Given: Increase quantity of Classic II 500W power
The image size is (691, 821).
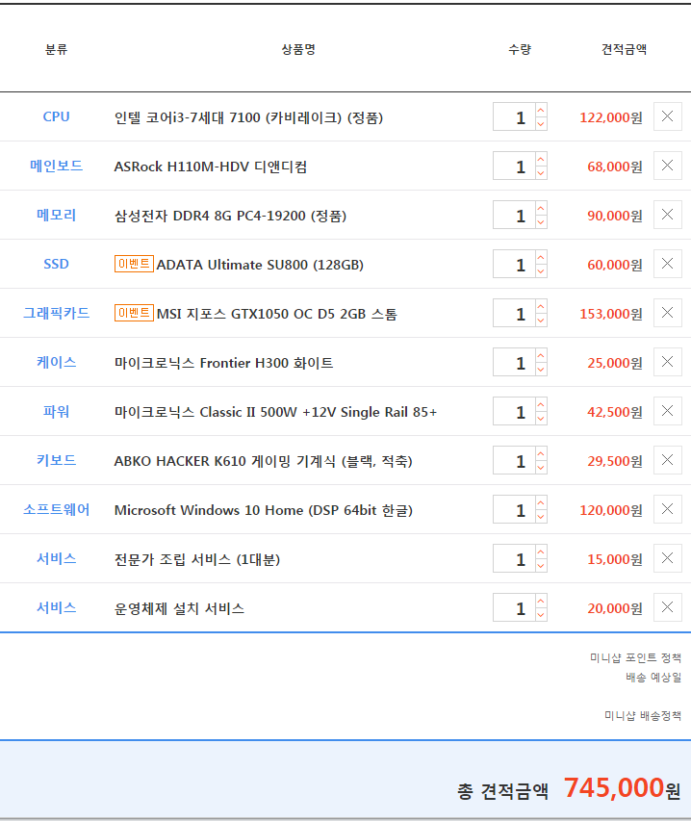Looking at the screenshot, I should [x=541, y=405].
